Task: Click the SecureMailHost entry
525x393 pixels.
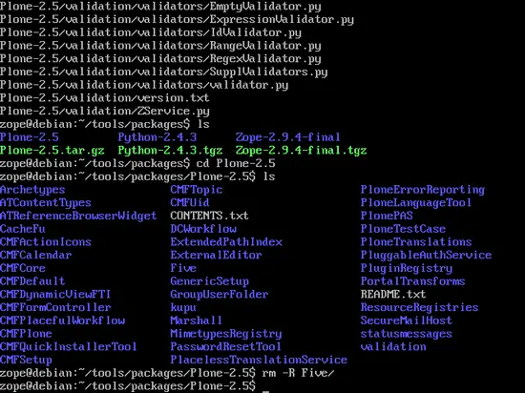Action: (407, 321)
